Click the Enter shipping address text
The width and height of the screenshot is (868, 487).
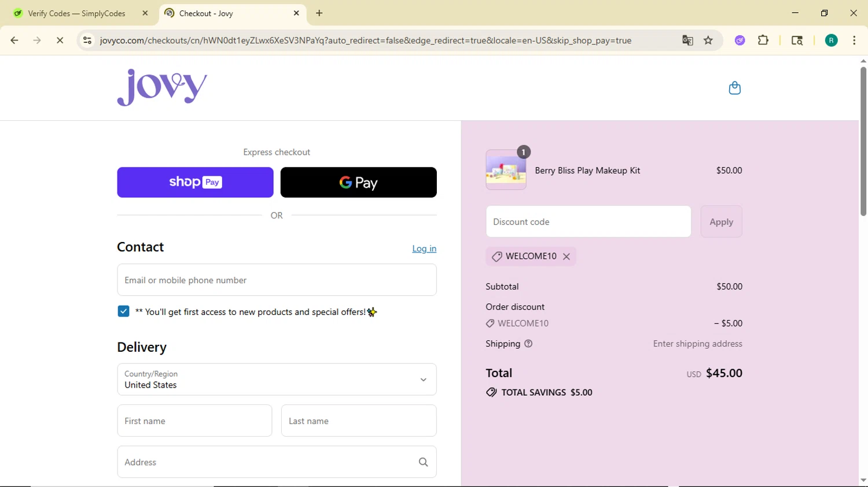coord(697,344)
